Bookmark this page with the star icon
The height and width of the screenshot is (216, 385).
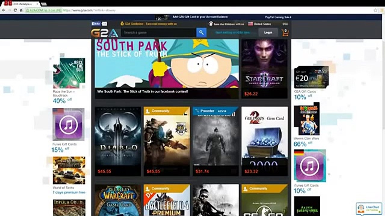pyautogui.click(x=375, y=10)
